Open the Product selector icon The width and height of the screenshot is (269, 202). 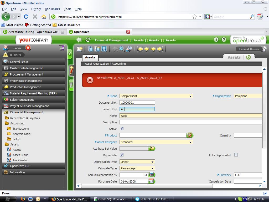click(x=190, y=135)
